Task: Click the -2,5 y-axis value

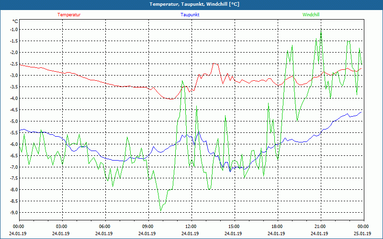Action: 13,64
